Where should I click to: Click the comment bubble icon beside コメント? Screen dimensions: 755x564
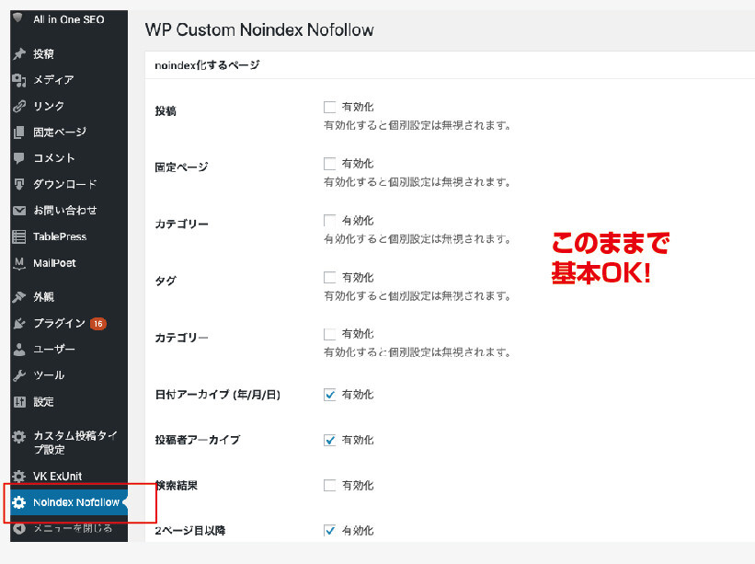point(18,158)
